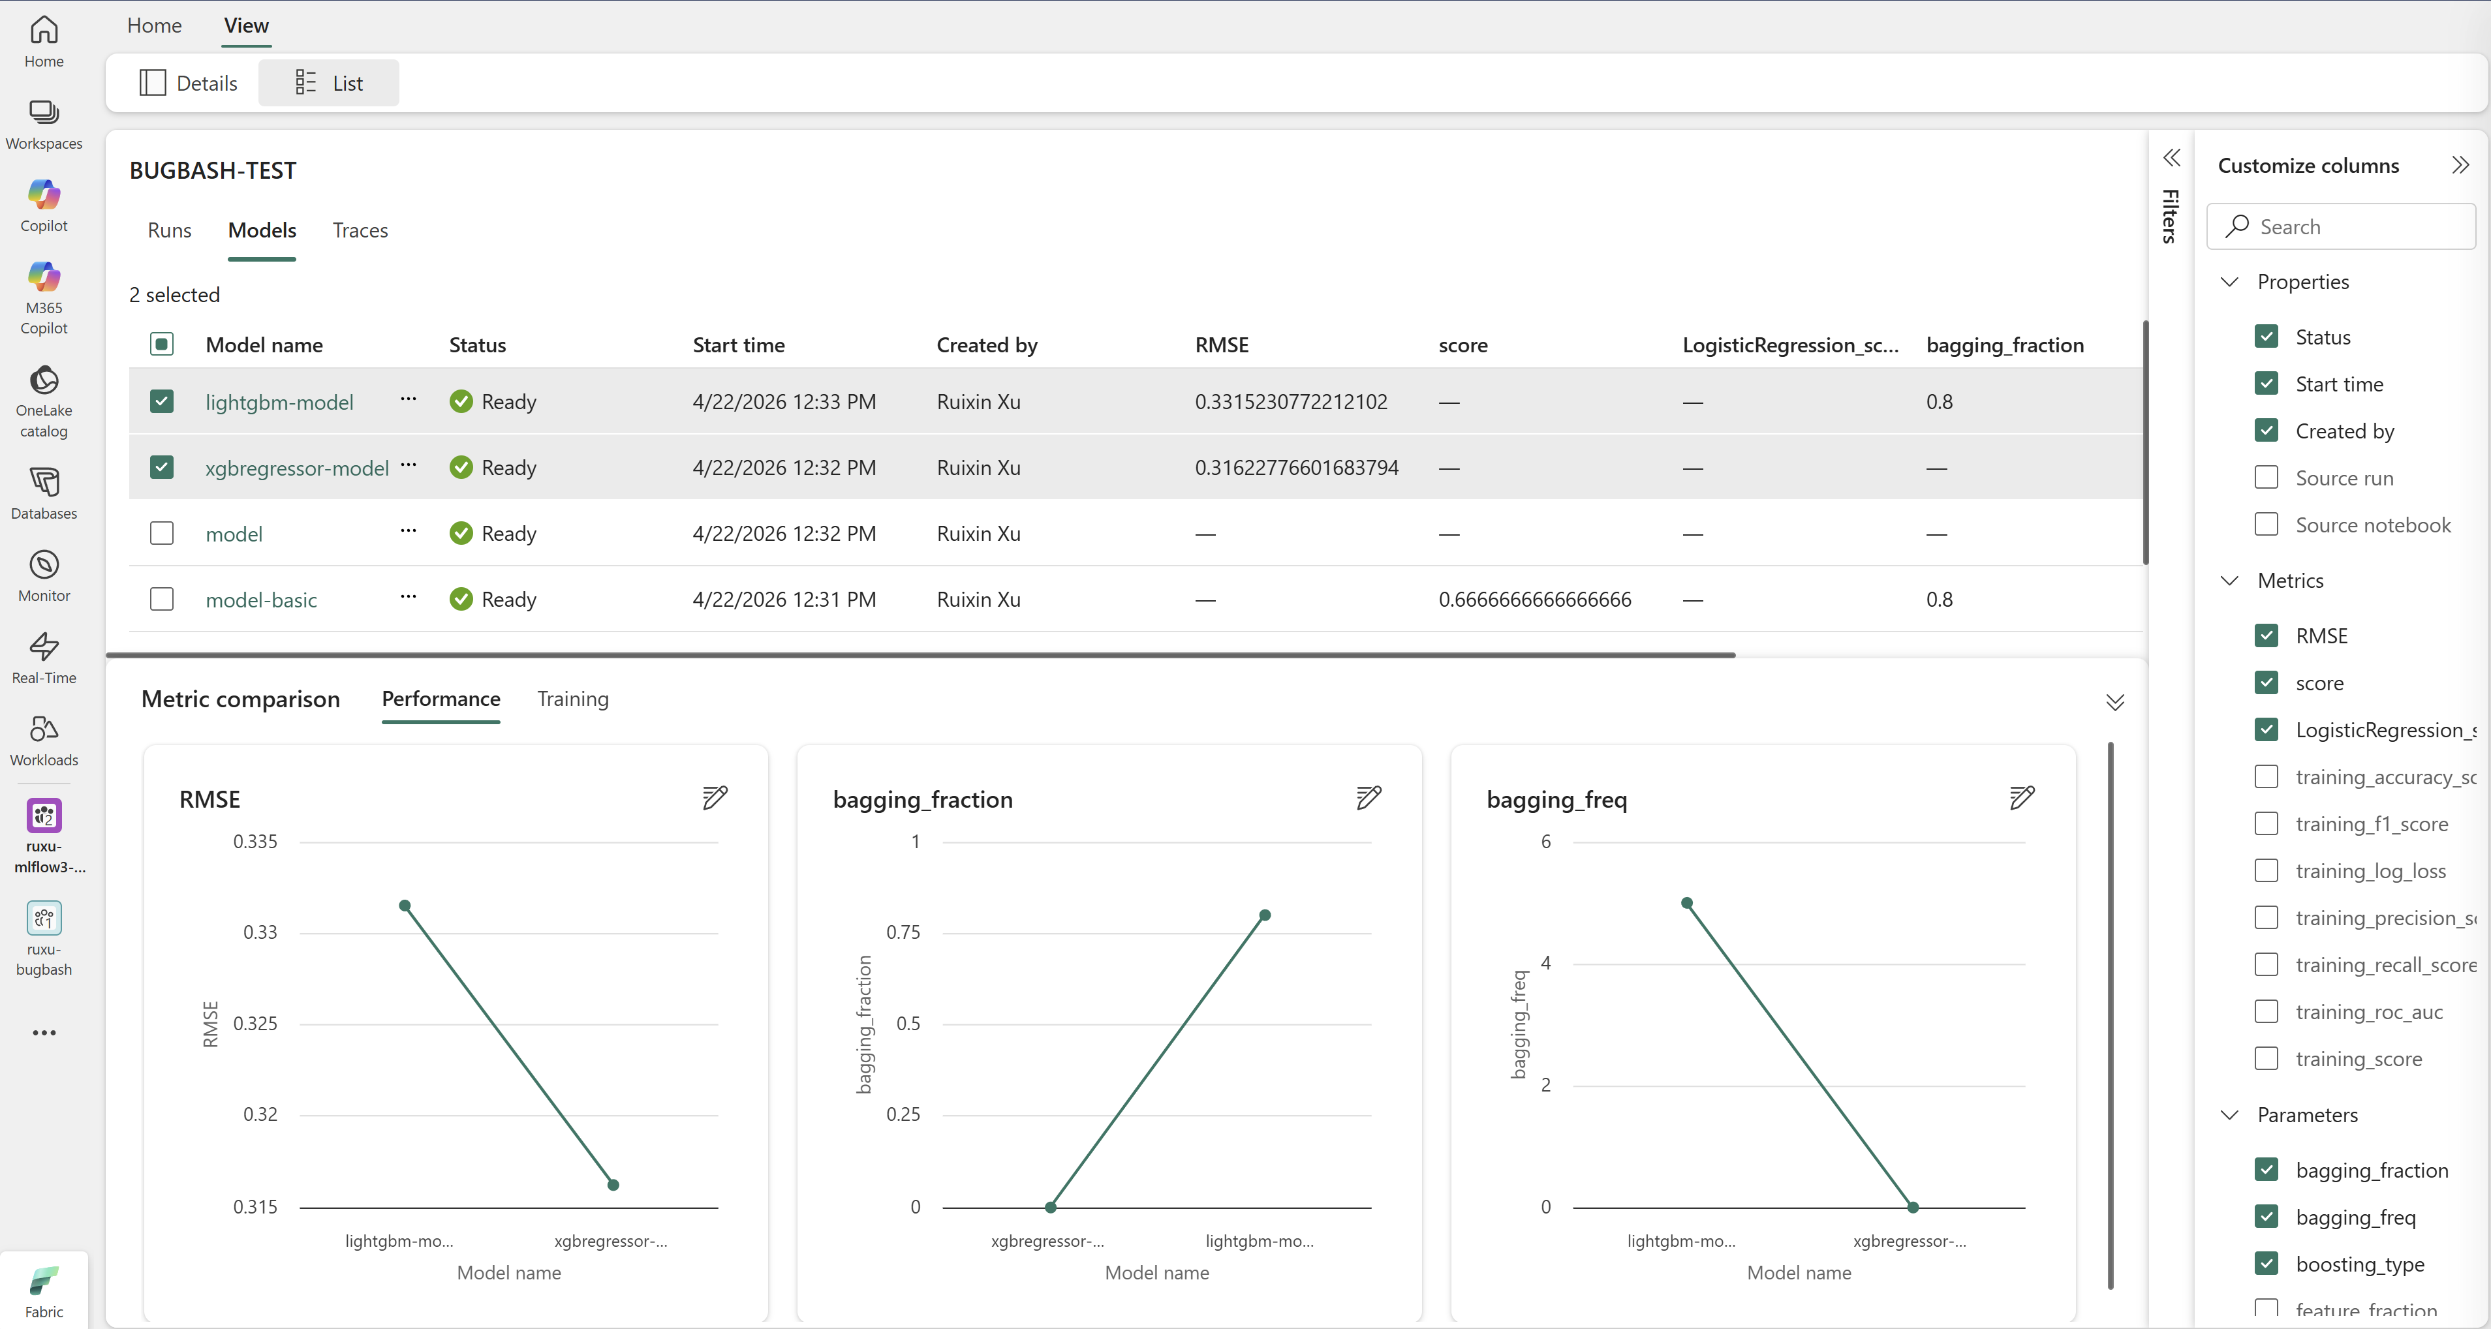Uncheck the lightgbm-model row checkbox
The height and width of the screenshot is (1329, 2491).
click(161, 401)
